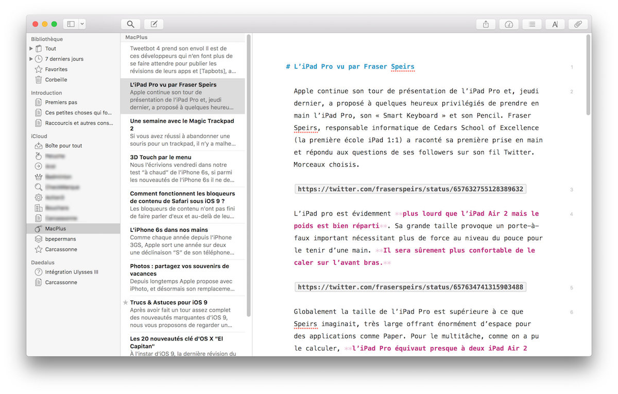Open 'Photos : partagez vos souvenirs' sheet
The width and height of the screenshot is (618, 394).
(x=183, y=278)
